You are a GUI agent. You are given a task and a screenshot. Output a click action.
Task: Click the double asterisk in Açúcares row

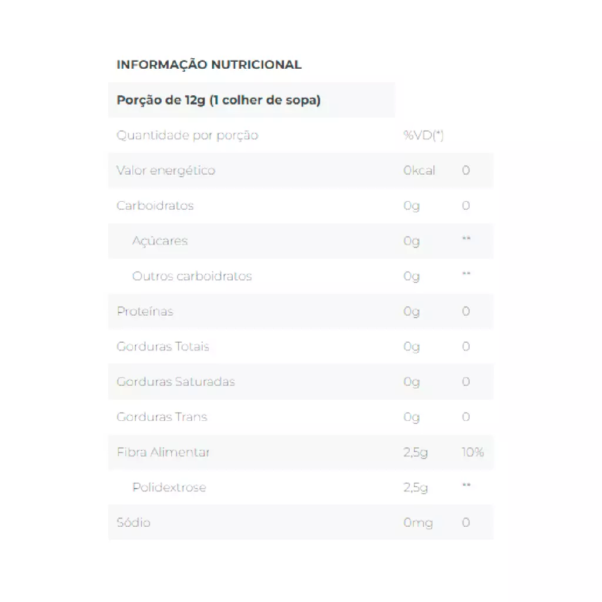[x=466, y=239]
